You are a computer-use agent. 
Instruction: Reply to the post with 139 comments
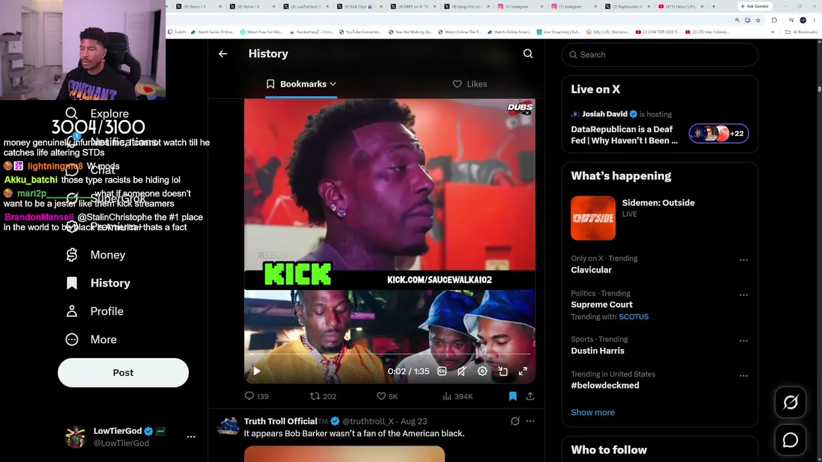256,397
